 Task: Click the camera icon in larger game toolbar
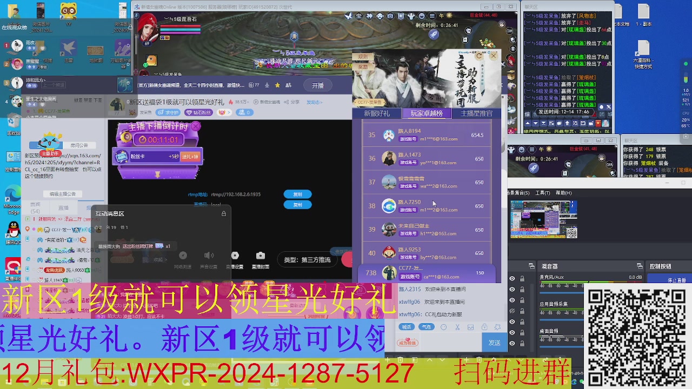click(x=390, y=16)
